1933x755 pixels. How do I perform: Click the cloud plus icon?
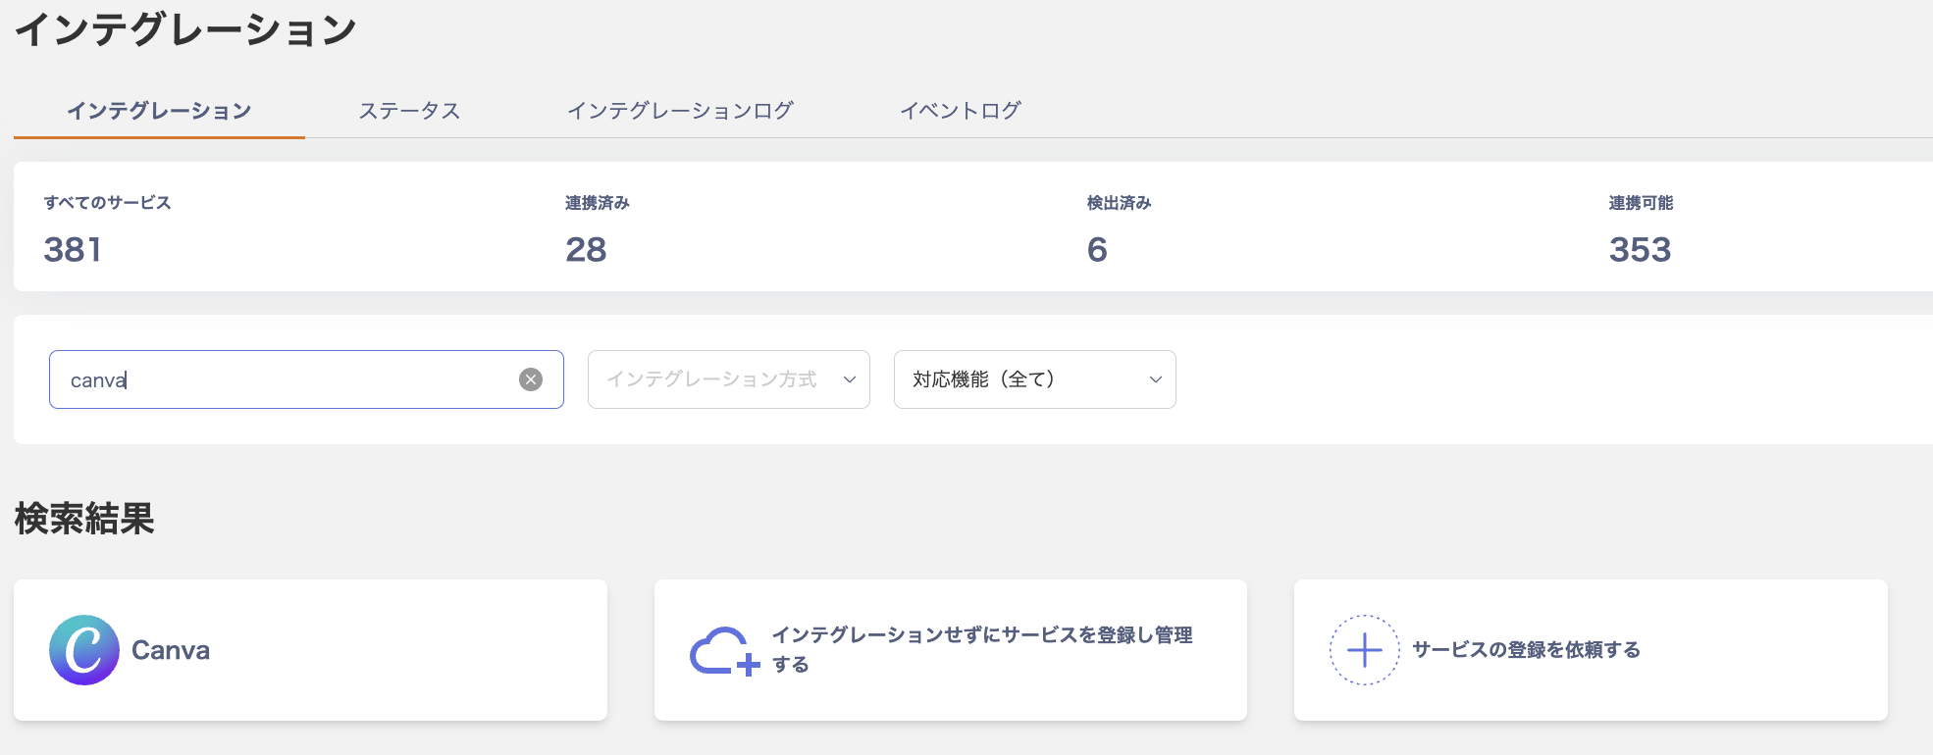(x=724, y=651)
